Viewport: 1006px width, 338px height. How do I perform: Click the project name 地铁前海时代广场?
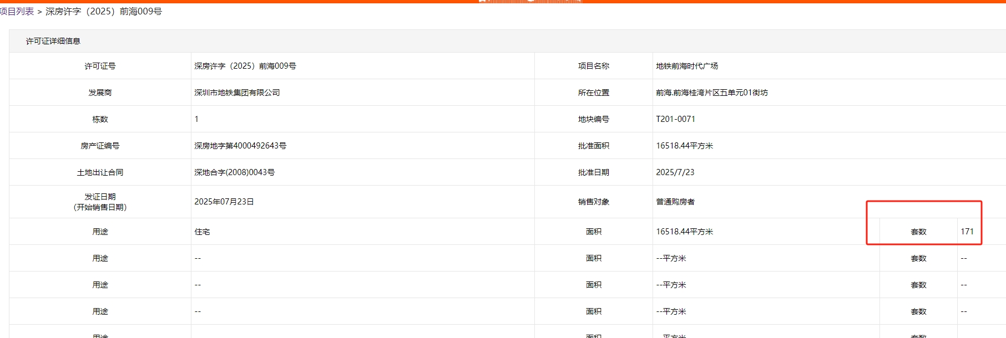687,66
